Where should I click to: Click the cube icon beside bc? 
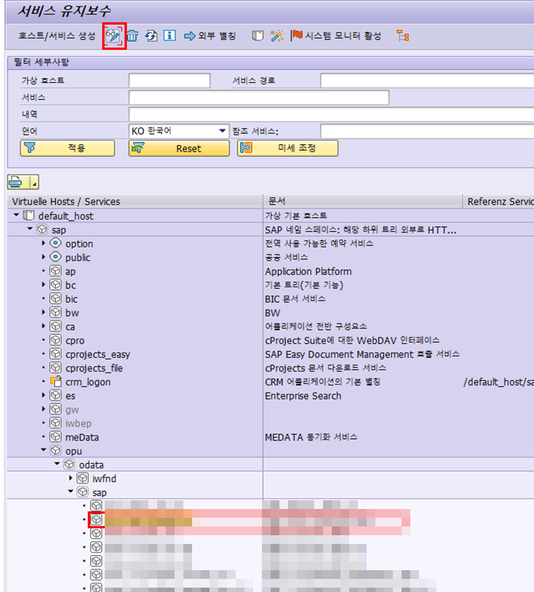pos(55,285)
